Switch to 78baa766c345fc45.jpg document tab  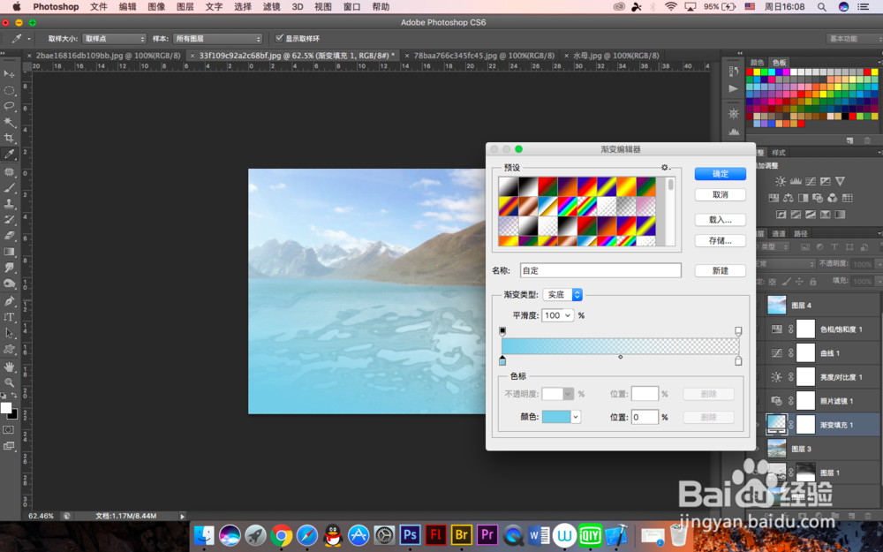coord(484,55)
